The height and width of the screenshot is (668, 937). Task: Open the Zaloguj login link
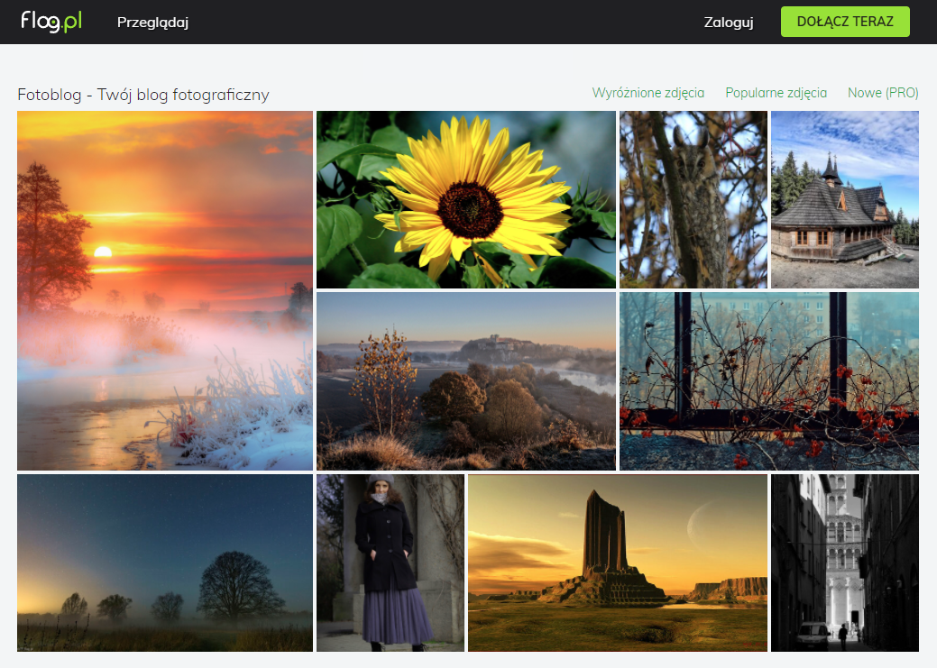[729, 23]
